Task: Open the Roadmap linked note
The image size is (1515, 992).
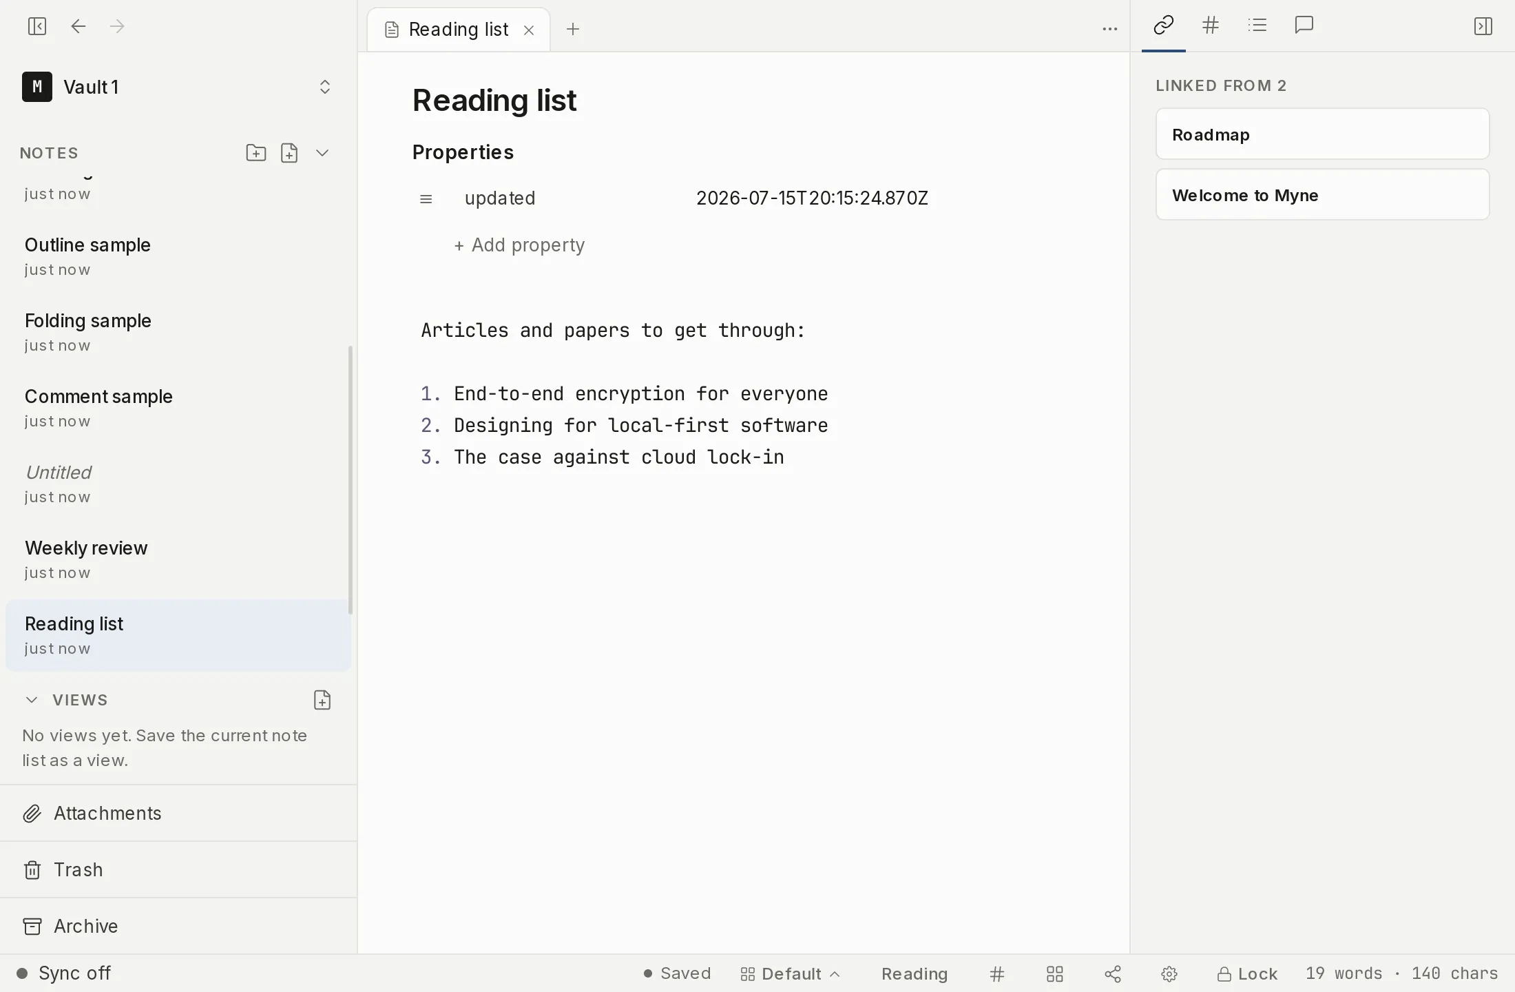Action: tap(1323, 134)
